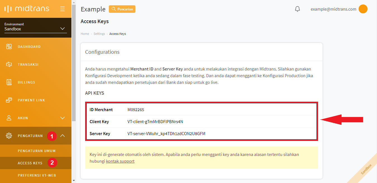Click the Settings breadcrumb link

coord(99,34)
